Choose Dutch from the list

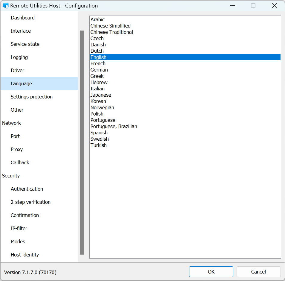point(185,51)
